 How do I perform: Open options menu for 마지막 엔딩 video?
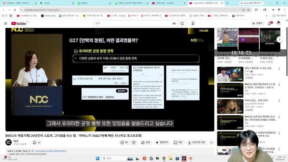click(279, 101)
